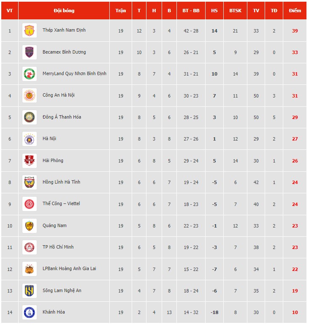Click the Thép Xanh Nam Định club logo
The height and width of the screenshot is (325, 309).
click(30, 30)
